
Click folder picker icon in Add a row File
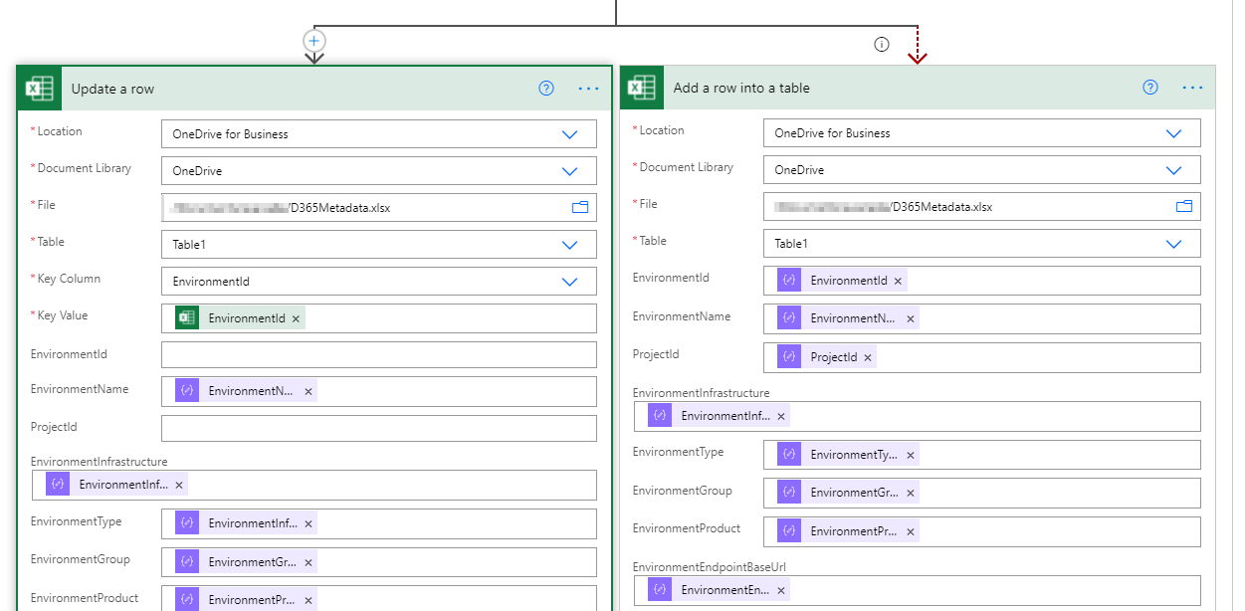click(1184, 206)
